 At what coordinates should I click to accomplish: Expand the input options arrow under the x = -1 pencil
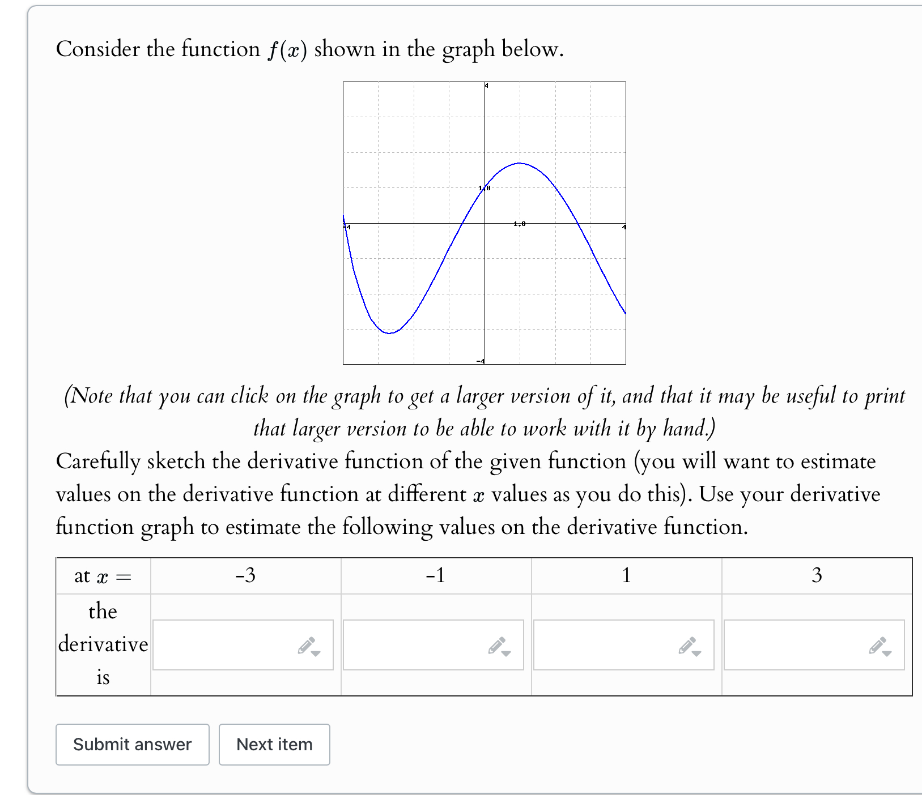[506, 653]
